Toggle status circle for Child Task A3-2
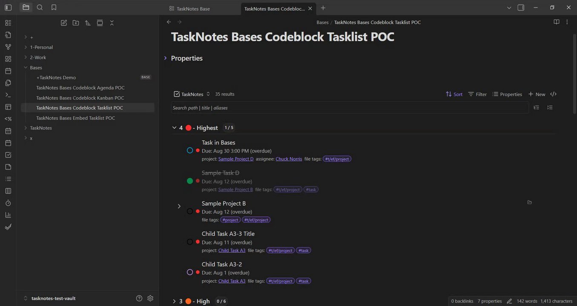 click(x=190, y=272)
